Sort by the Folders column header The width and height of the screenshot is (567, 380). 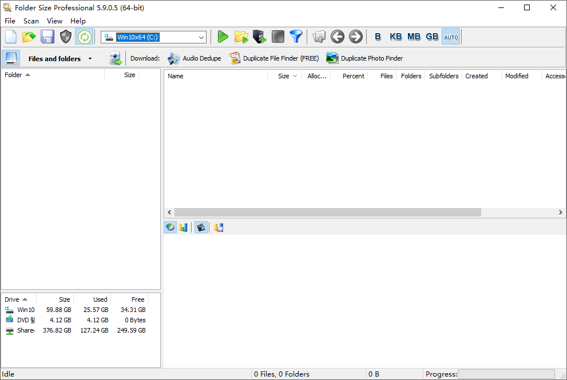point(411,76)
